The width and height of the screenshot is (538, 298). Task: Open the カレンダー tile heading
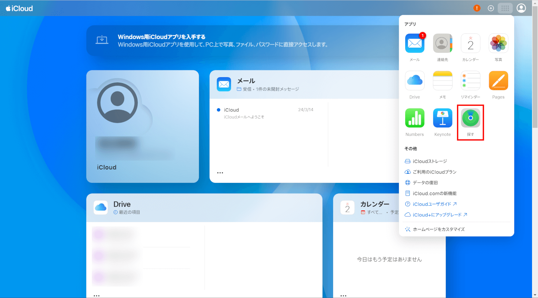tap(375, 204)
